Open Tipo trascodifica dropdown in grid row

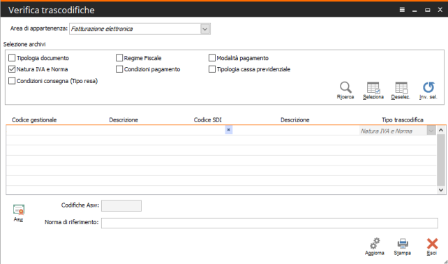coord(431,131)
